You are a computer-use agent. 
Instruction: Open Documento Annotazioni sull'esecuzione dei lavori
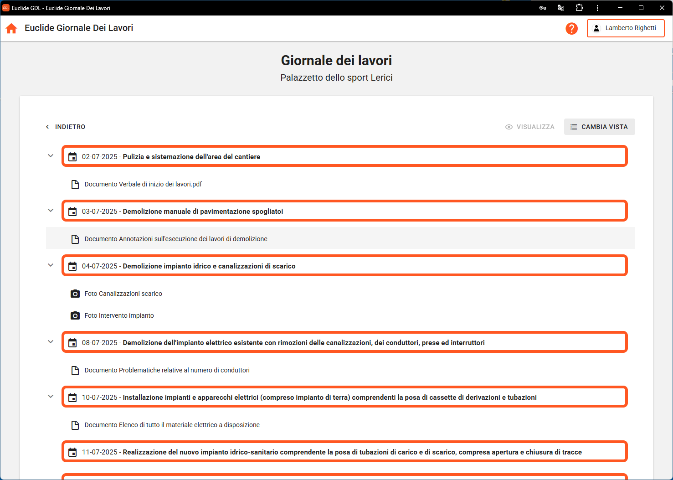tap(176, 239)
